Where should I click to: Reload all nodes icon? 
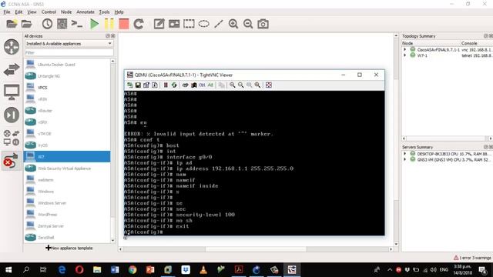139,24
